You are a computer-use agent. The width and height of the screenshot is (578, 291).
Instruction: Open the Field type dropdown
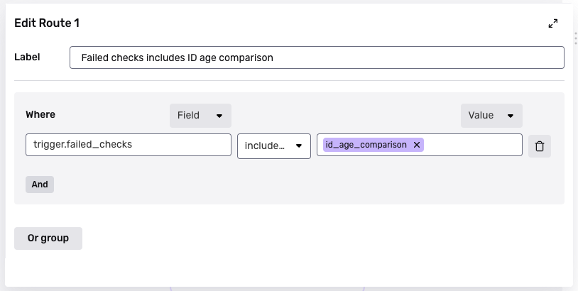coord(200,116)
